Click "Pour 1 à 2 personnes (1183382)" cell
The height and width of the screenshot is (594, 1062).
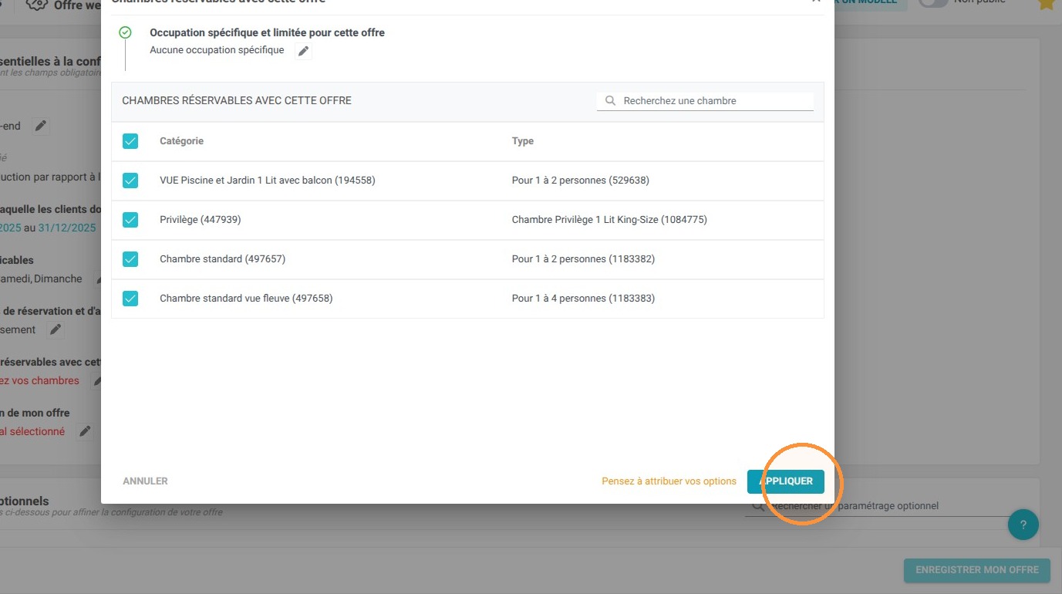tap(583, 259)
